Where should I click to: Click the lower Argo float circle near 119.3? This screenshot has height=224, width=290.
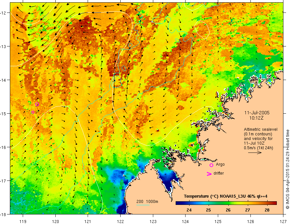tap(33, 112)
